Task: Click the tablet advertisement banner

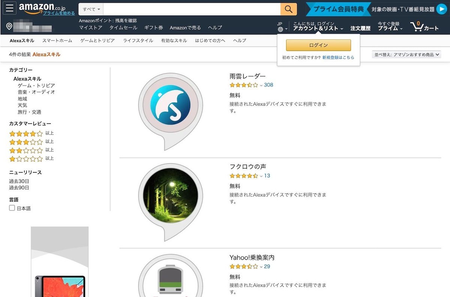Action: point(60,262)
